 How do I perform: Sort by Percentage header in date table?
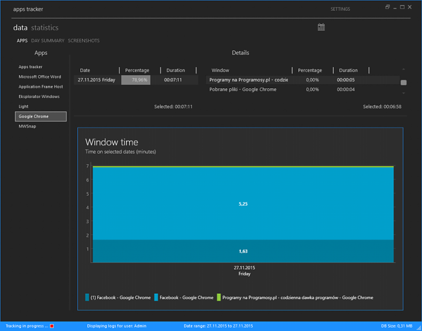coord(137,71)
